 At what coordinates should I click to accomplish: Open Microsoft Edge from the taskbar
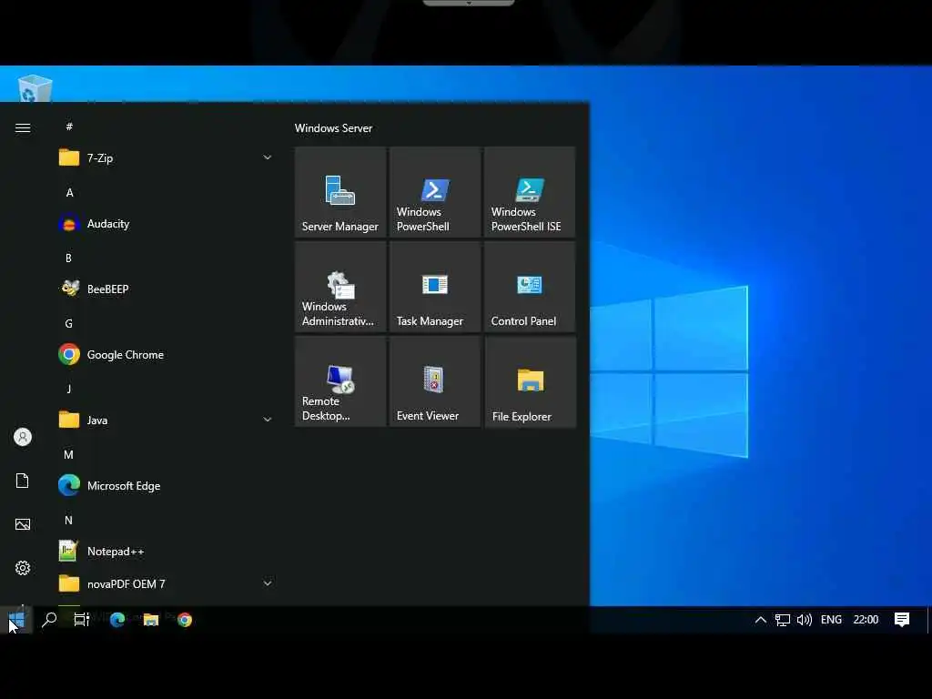pyautogui.click(x=117, y=620)
